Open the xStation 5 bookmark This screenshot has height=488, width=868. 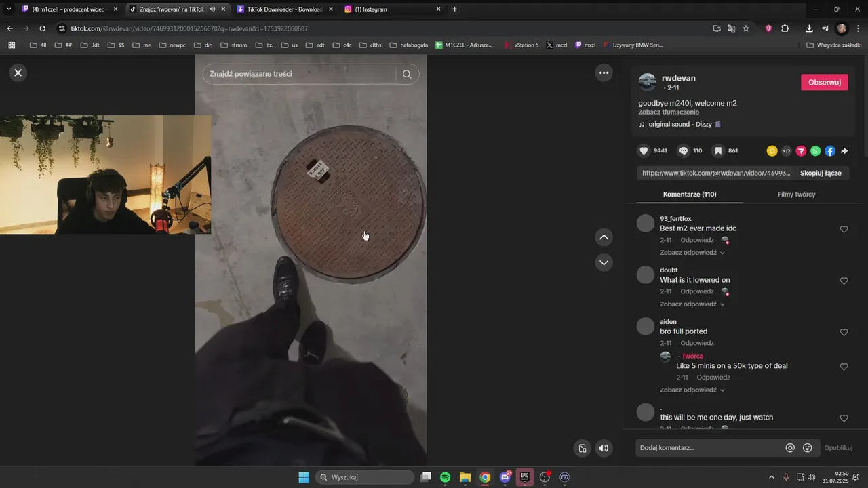(x=521, y=45)
